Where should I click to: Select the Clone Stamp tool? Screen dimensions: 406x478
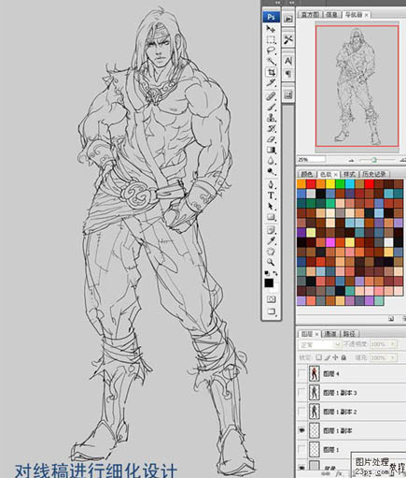click(x=271, y=118)
